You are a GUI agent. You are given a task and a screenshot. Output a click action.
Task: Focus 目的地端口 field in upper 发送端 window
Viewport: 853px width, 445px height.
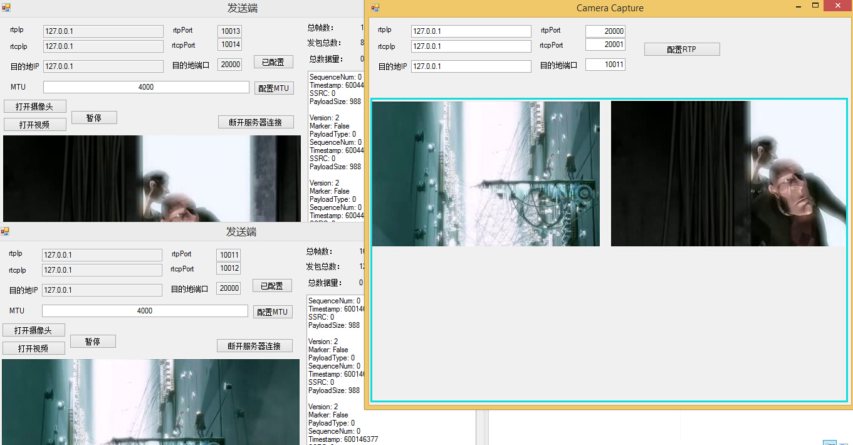[230, 65]
